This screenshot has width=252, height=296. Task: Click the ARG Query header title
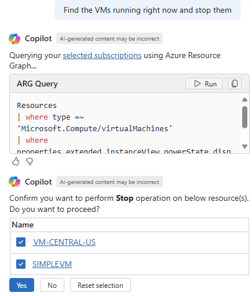37,84
